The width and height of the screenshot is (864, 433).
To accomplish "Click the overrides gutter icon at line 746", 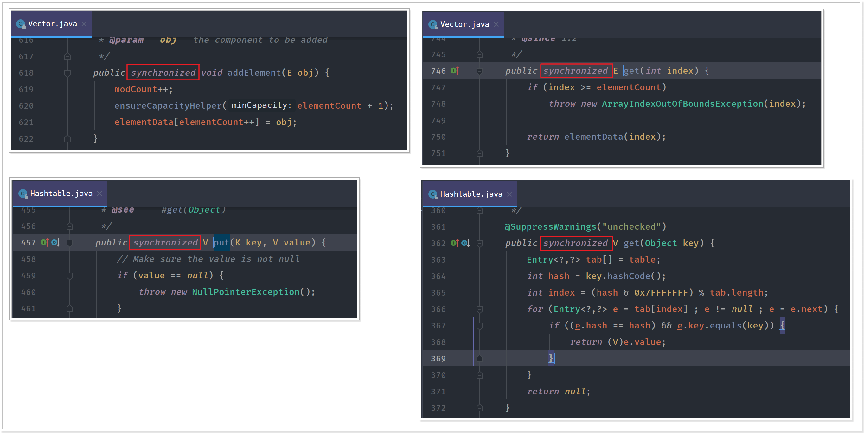I will [455, 71].
